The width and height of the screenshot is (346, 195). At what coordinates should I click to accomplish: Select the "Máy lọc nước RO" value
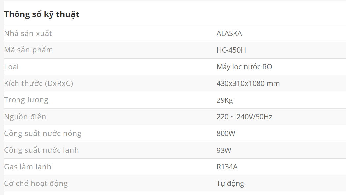(x=244, y=67)
